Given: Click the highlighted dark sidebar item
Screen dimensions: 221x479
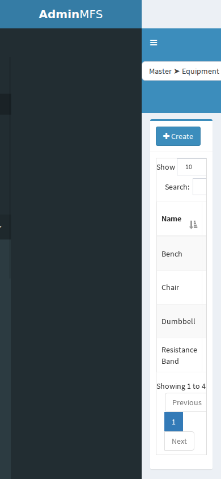Looking at the screenshot, I should (6, 104).
